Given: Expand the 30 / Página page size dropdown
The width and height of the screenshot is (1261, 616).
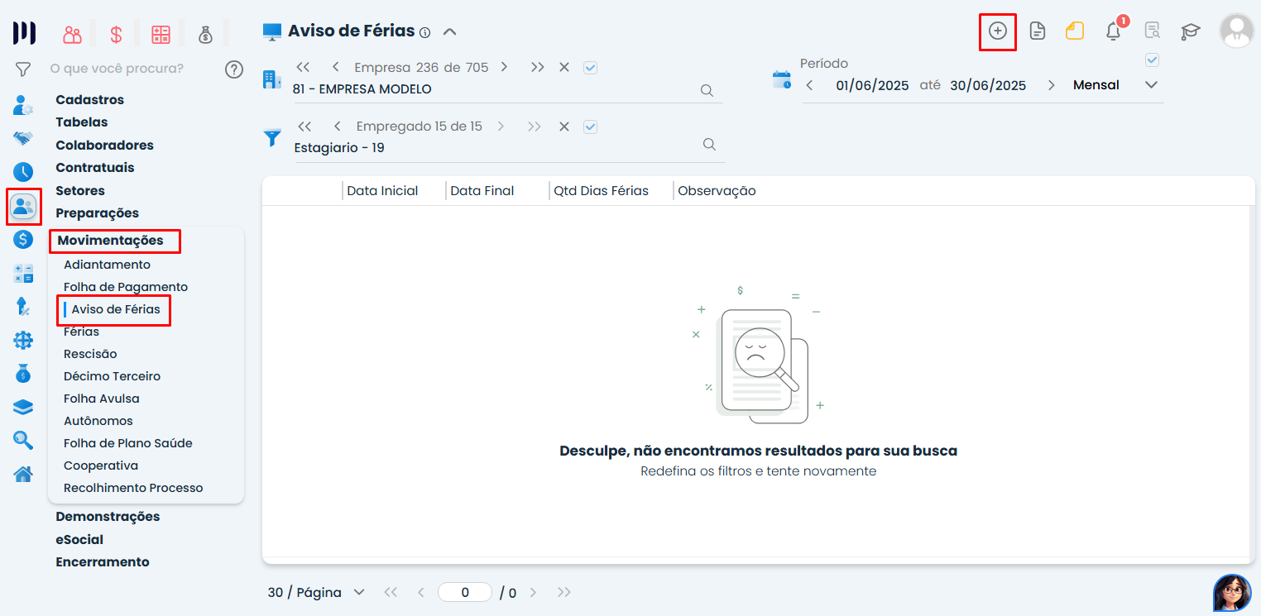Looking at the screenshot, I should (358, 592).
